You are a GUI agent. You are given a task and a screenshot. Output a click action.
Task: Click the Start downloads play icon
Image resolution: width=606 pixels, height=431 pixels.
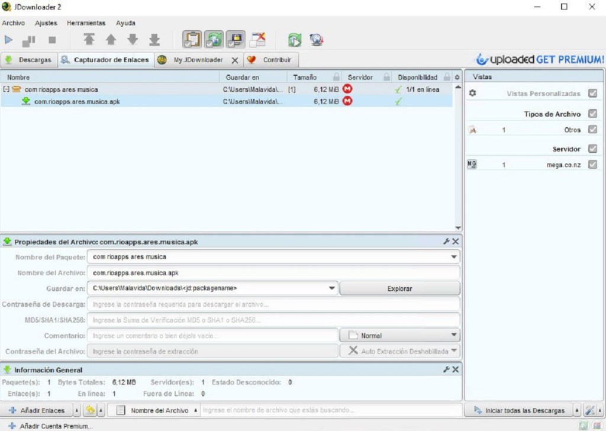(x=9, y=40)
